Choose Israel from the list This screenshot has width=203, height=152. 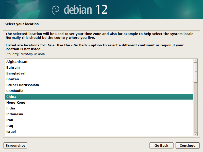pyautogui.click(x=11, y=131)
